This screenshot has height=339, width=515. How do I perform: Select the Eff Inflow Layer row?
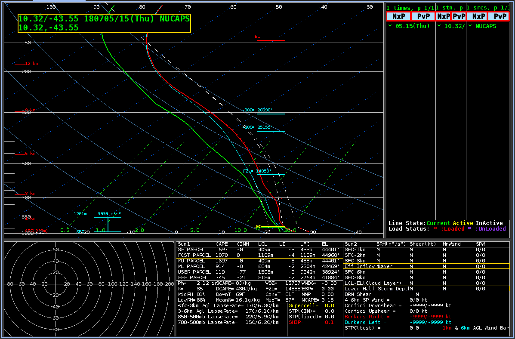[x=426, y=266]
